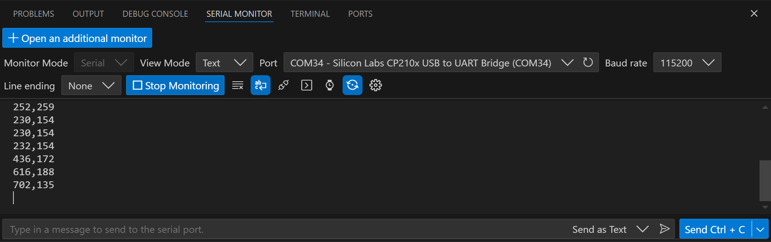The image size is (771, 242).
Task: Refresh the serial port list
Action: 588,62
